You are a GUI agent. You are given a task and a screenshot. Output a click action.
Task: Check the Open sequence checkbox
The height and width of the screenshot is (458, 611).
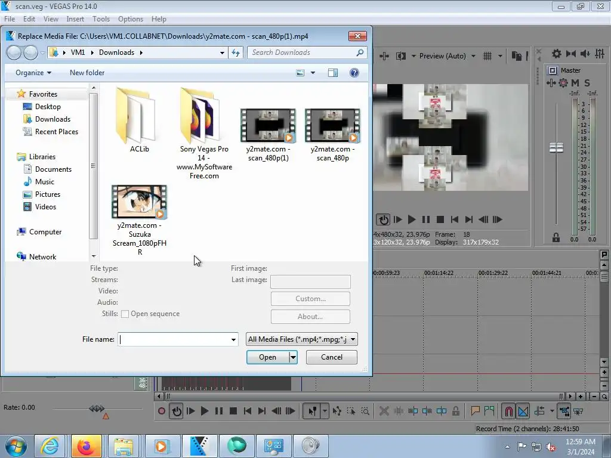[x=125, y=314]
